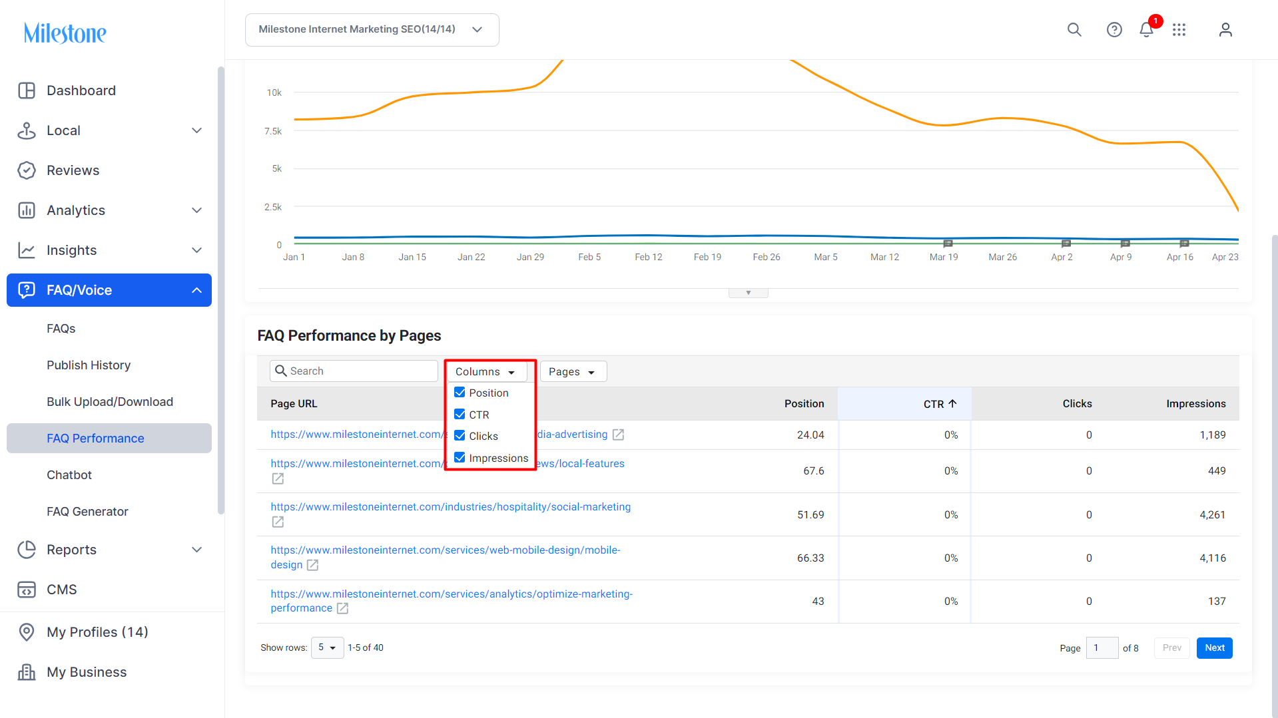Open the social-marketing page URL link
Screen dimensions: 1278x718
pos(450,507)
